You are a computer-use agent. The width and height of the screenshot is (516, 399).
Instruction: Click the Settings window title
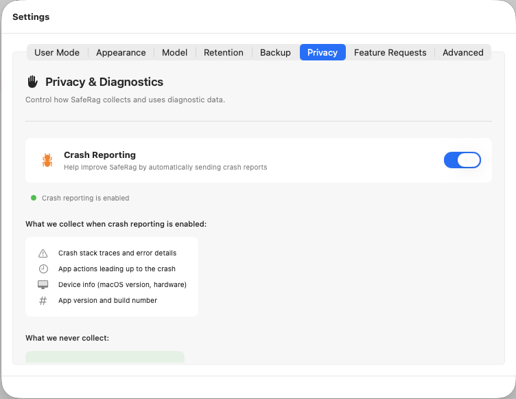pos(31,16)
